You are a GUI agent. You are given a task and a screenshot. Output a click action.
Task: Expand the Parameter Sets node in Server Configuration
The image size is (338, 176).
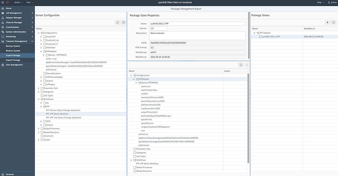click(38, 88)
